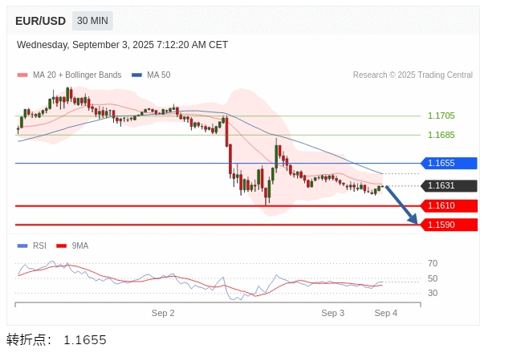
Task: Click the 30 MIN timeframe badge
Action: point(92,21)
